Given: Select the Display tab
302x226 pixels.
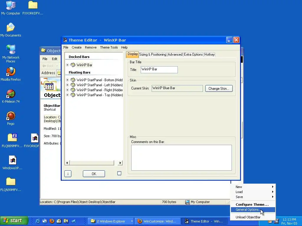Looking at the screenshot, I should pyautogui.click(x=132, y=54).
